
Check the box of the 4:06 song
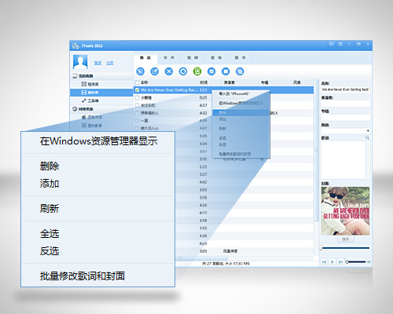(x=137, y=121)
